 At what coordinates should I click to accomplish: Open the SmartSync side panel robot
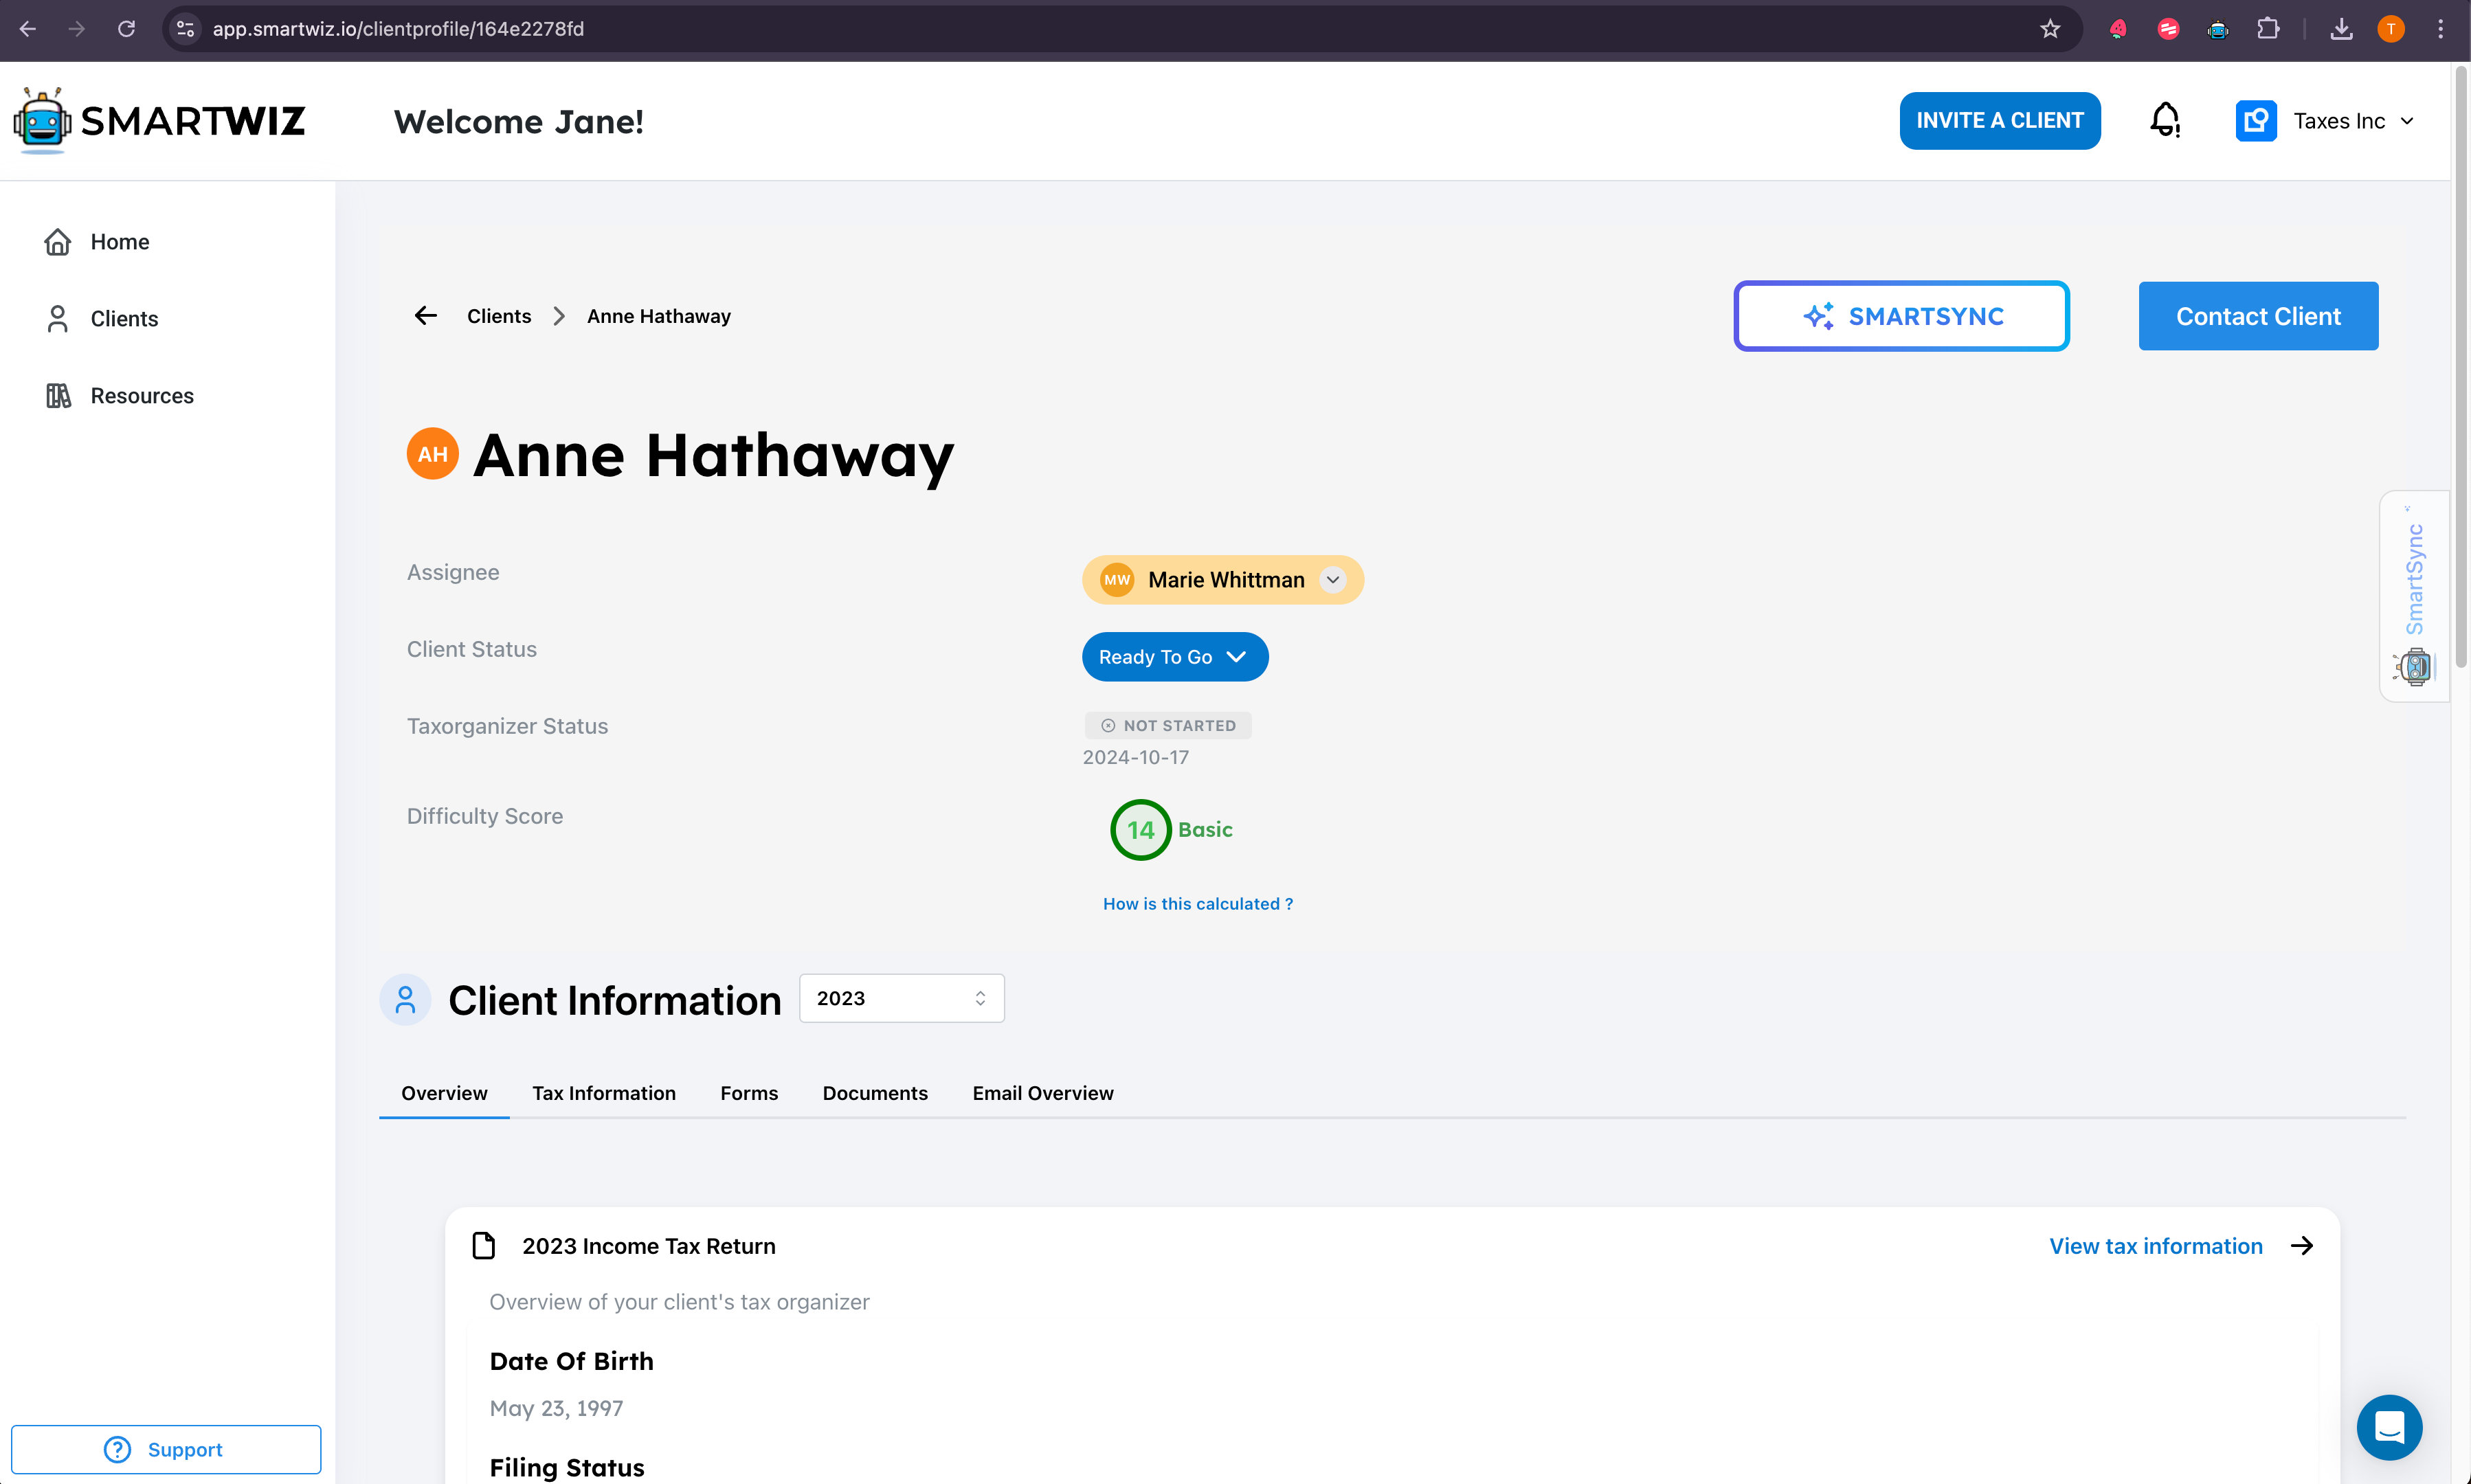pos(2415,666)
